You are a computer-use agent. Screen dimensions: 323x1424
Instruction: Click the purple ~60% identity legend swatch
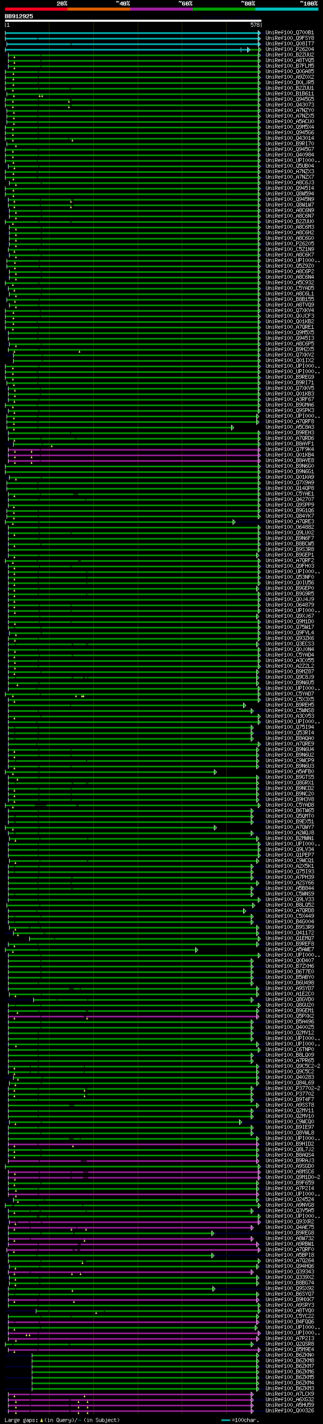162,9
